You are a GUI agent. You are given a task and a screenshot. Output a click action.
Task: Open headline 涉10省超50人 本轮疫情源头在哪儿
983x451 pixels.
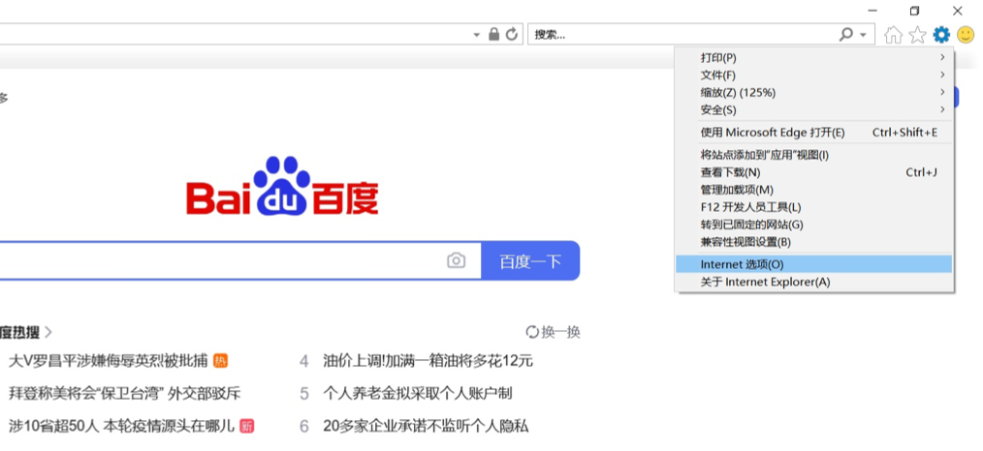(x=121, y=427)
